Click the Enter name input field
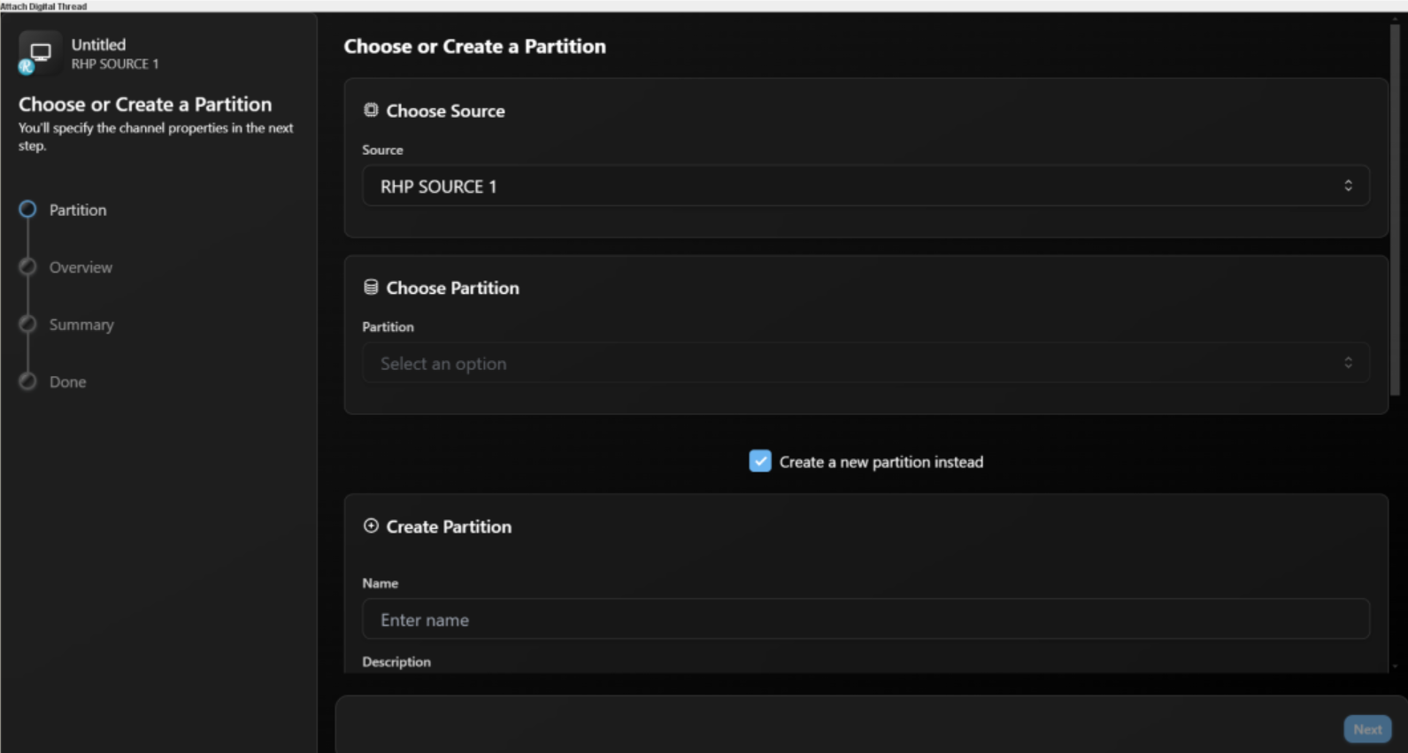Image resolution: width=1408 pixels, height=753 pixels. [865, 619]
